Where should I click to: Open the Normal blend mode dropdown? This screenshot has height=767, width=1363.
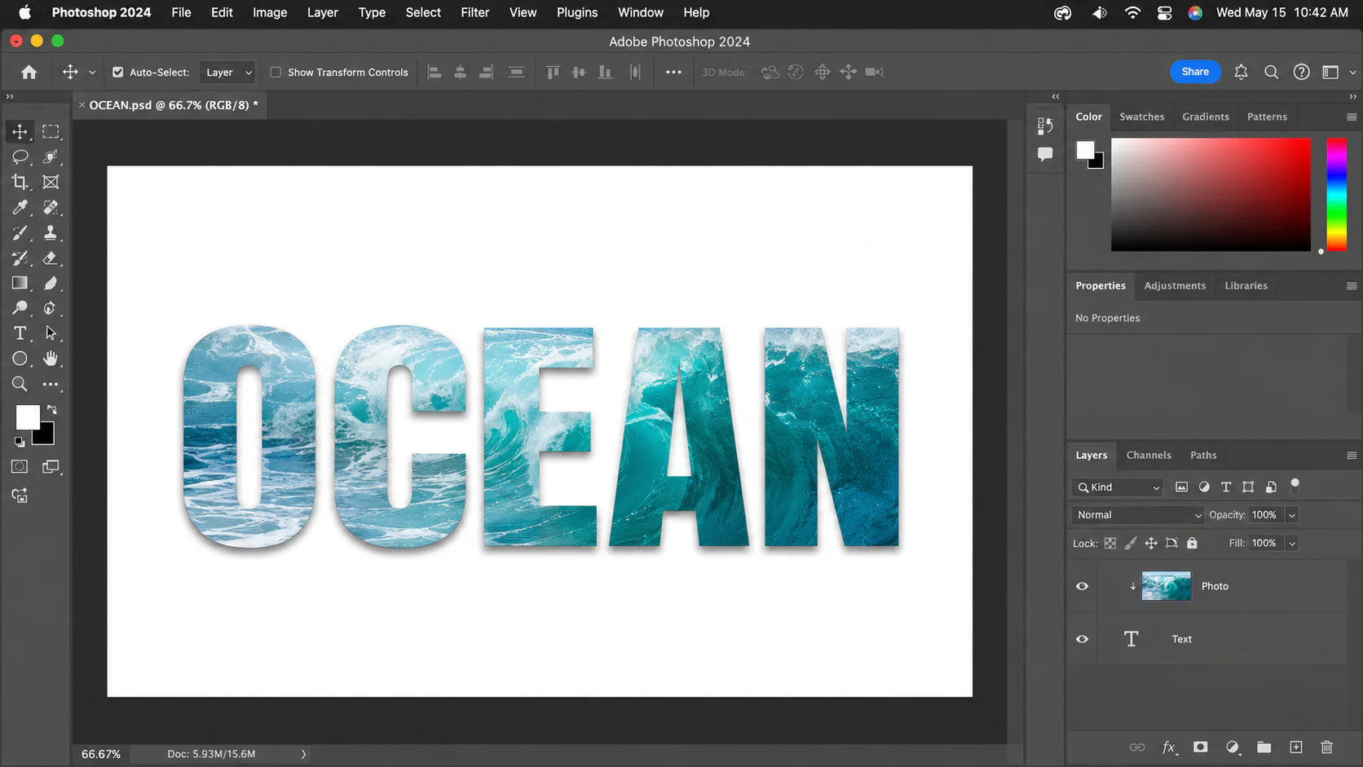click(x=1137, y=515)
